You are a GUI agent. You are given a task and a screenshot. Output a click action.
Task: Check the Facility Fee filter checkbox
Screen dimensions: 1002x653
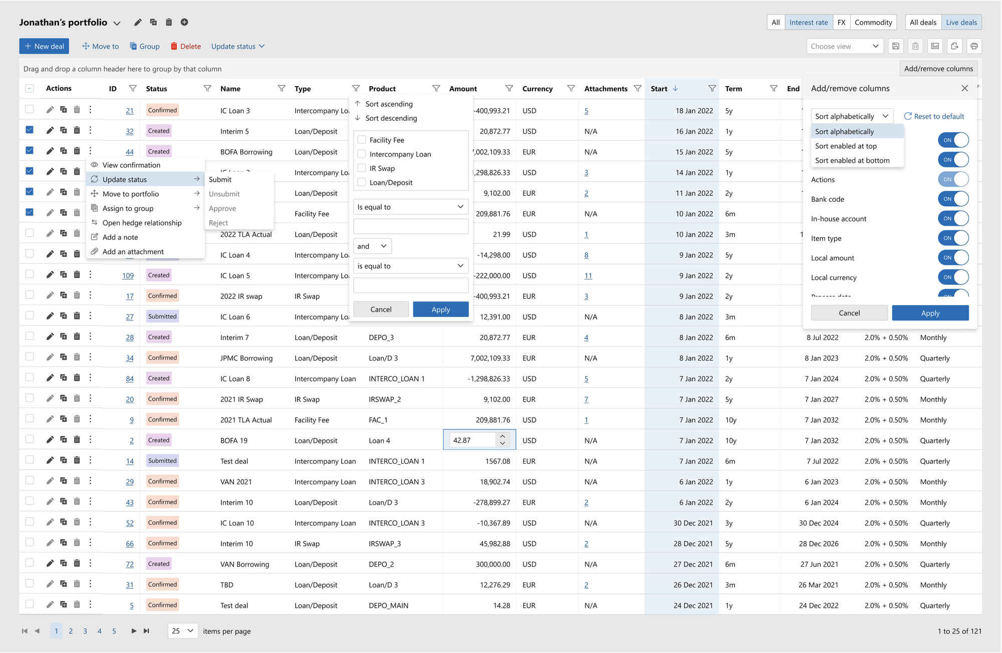click(362, 140)
